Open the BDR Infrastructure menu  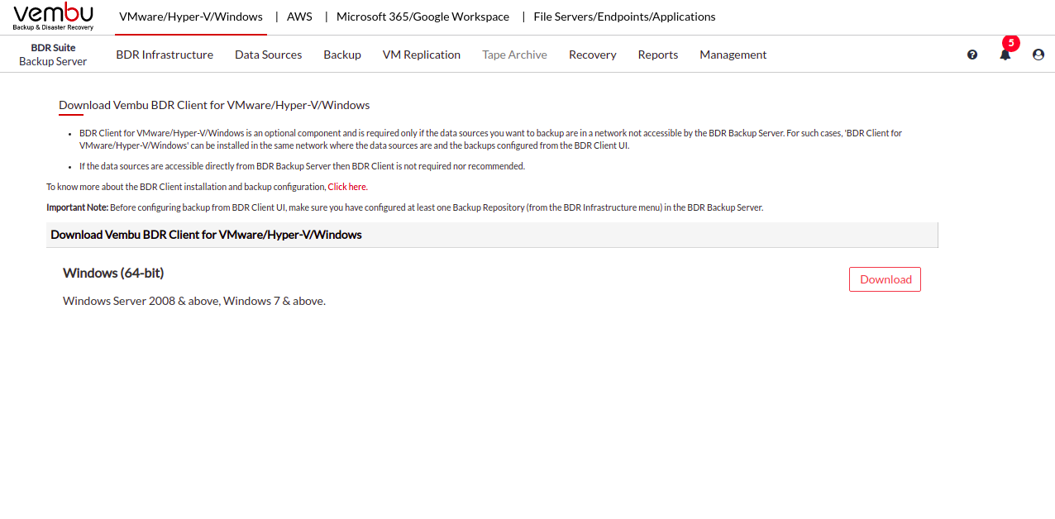coord(165,55)
